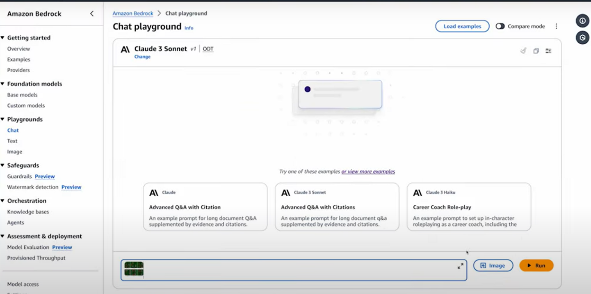Open Examples in the sidebar
The height and width of the screenshot is (294, 591).
coord(18,60)
